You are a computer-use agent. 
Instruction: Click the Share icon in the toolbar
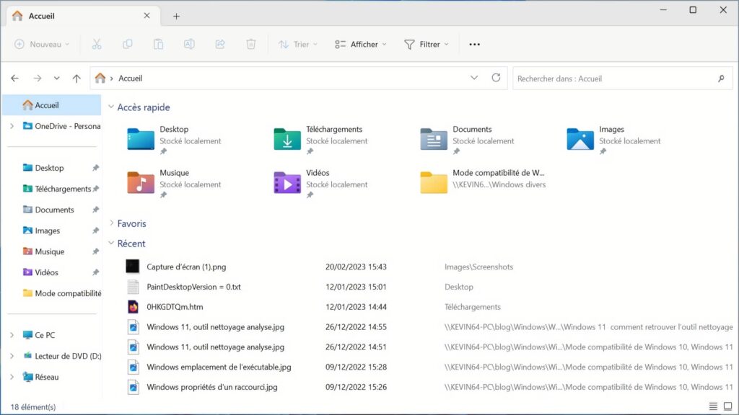(x=219, y=44)
